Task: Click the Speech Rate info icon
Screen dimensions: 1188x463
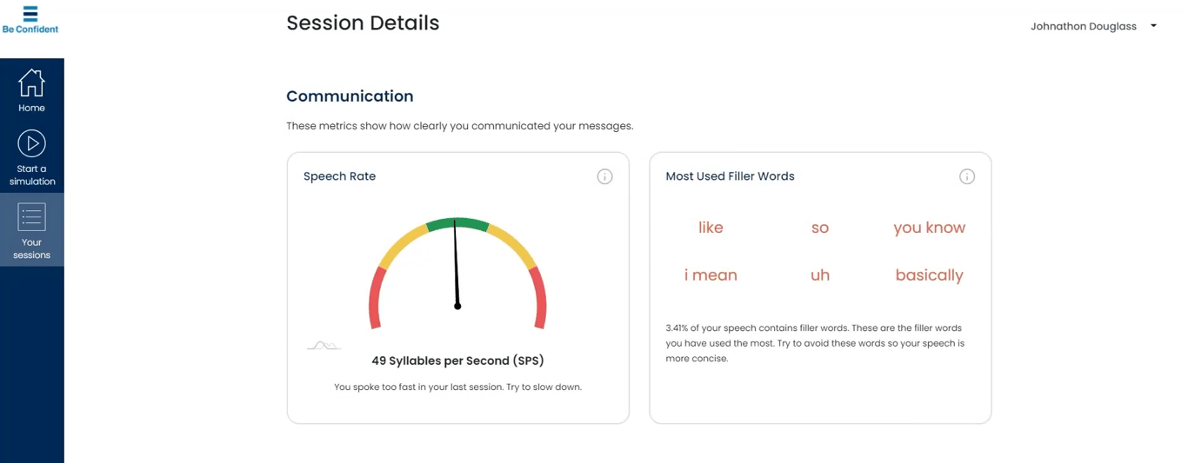Action: coord(604,176)
